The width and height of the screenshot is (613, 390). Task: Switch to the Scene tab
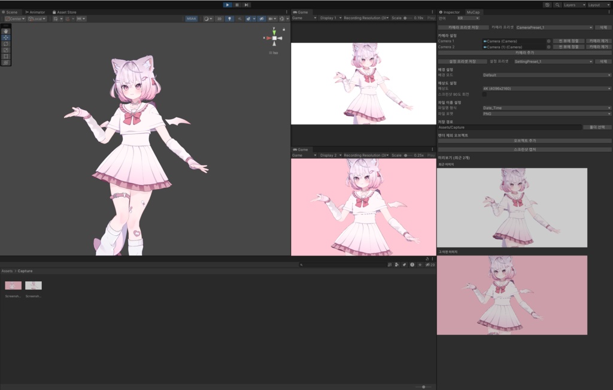10,12
